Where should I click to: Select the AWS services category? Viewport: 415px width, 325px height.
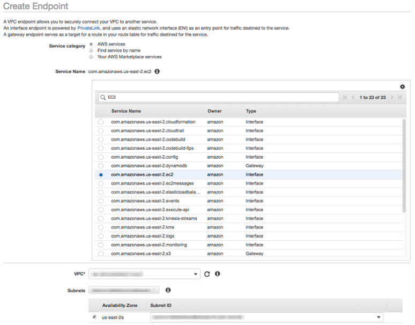tap(91, 44)
